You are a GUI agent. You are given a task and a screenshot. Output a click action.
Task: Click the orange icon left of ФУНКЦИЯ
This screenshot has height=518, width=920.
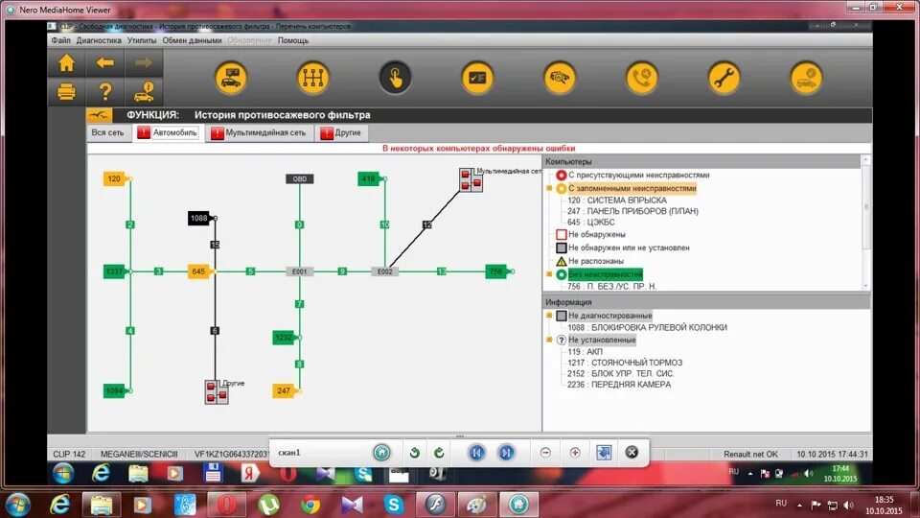tap(99, 115)
